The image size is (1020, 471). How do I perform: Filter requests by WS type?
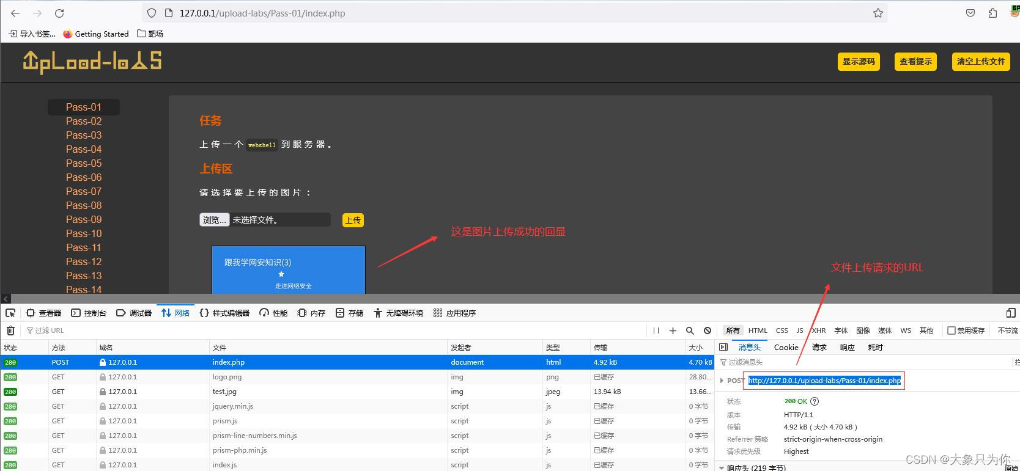tap(906, 330)
